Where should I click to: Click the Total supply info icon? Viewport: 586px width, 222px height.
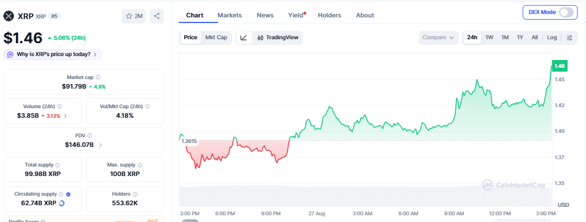tap(58, 165)
